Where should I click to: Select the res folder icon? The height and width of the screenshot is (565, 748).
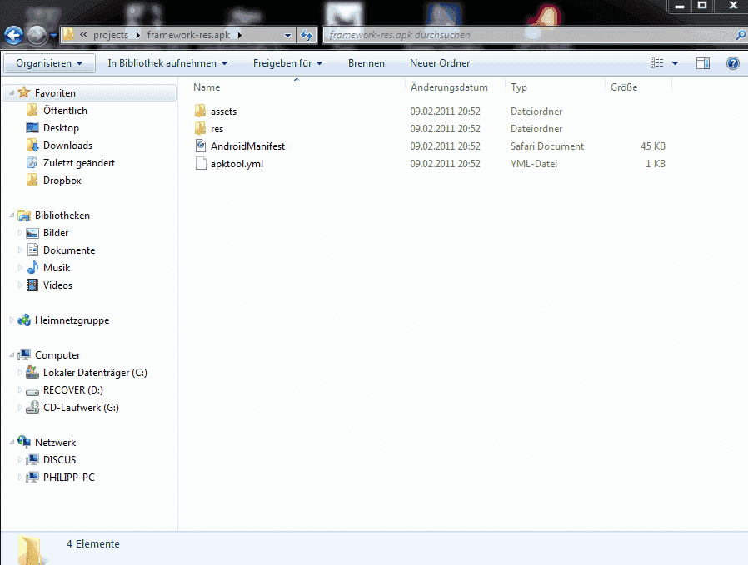[x=201, y=129]
